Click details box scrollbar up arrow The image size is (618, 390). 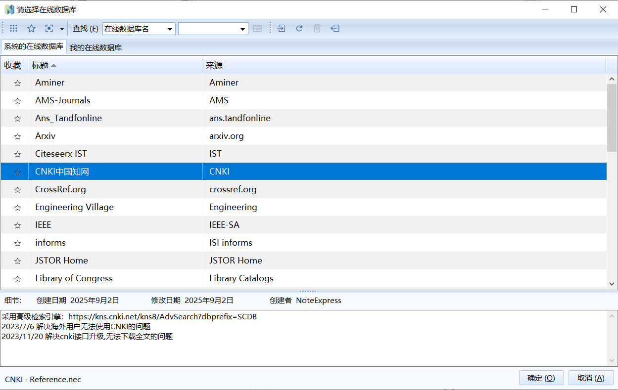[x=612, y=315]
